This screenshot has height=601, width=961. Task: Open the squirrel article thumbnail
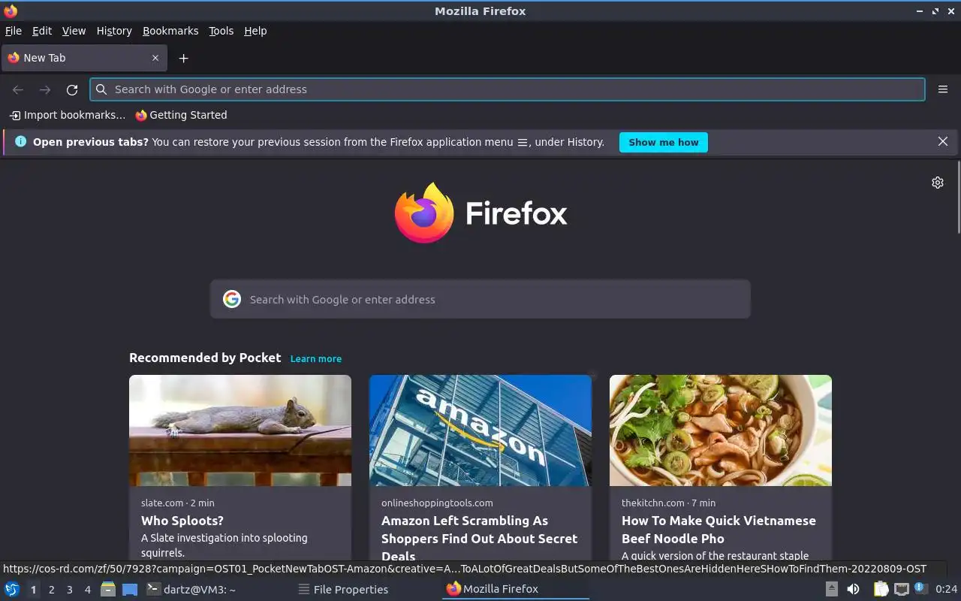[x=240, y=430]
